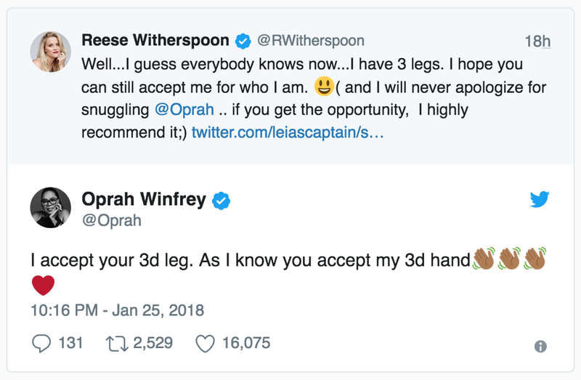Click the 131 replies count

coord(70,343)
